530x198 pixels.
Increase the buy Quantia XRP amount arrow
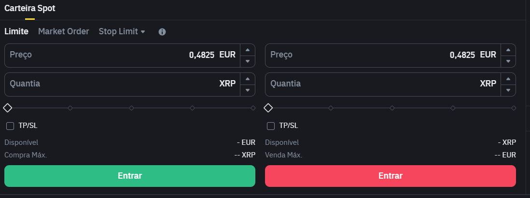pos(248,79)
